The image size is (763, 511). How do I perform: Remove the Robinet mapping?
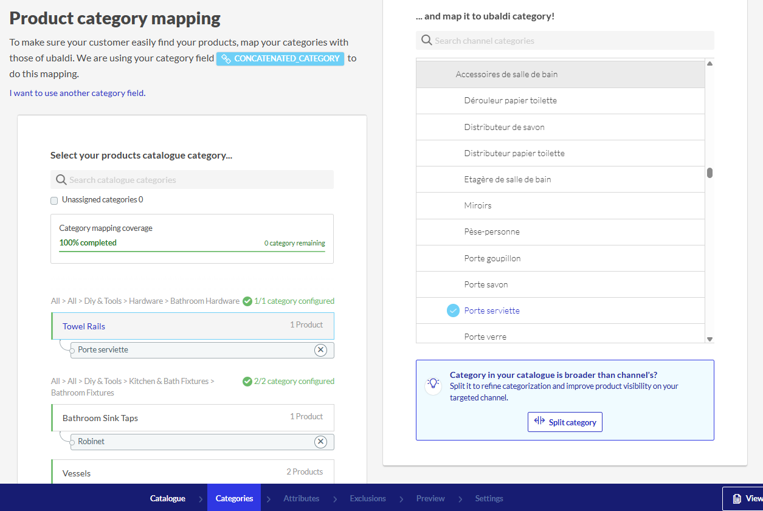[320, 442]
